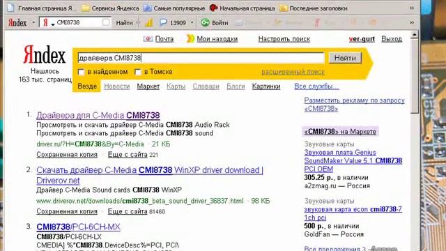This screenshot has height=251, width=446.
Task: Switch to the Словари tab
Action: click(206, 86)
